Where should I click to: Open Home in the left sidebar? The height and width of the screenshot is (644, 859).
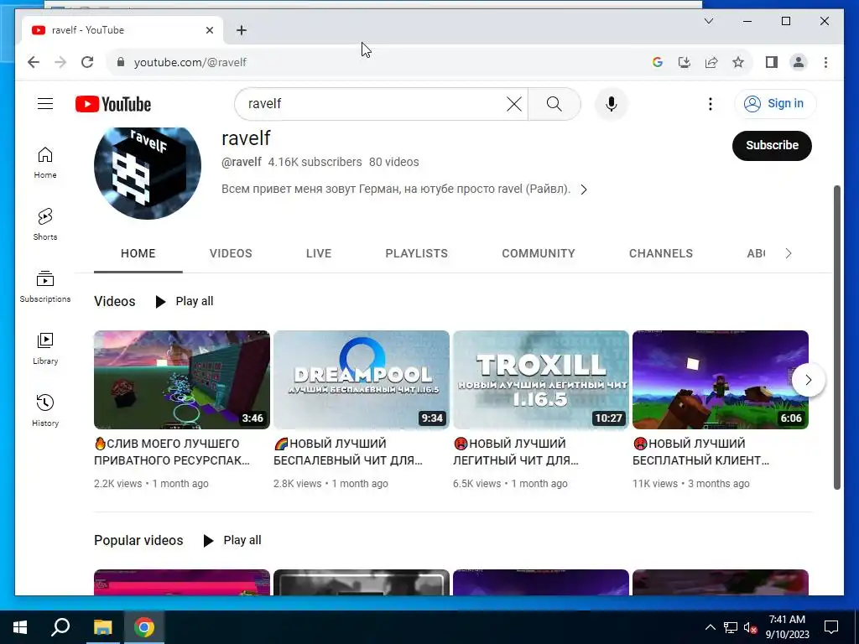tap(45, 163)
